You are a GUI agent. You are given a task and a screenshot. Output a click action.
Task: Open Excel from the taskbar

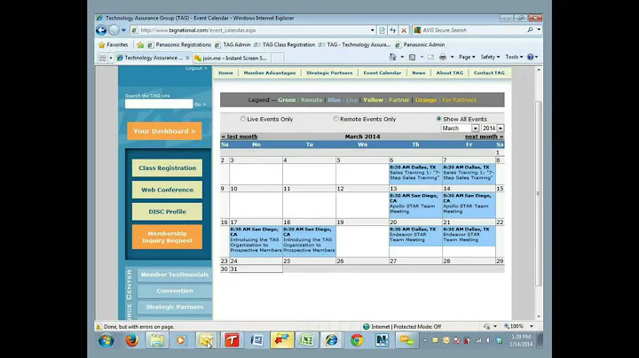pos(306,340)
